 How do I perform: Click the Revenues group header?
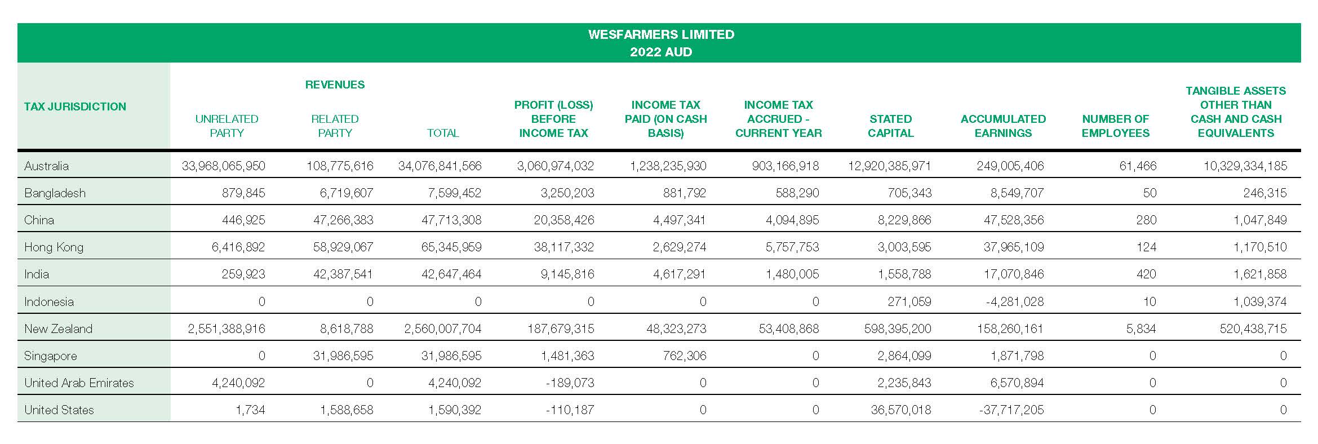pyautogui.click(x=335, y=85)
